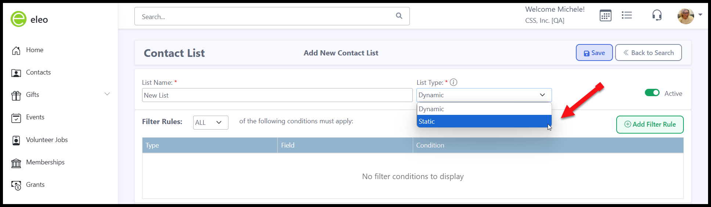This screenshot has height=207, width=711.
Task: Expand the Gifts menu chevron
Action: pyautogui.click(x=107, y=94)
